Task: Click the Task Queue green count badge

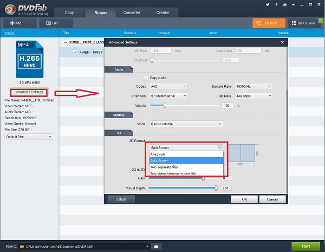Action: tap(321, 21)
